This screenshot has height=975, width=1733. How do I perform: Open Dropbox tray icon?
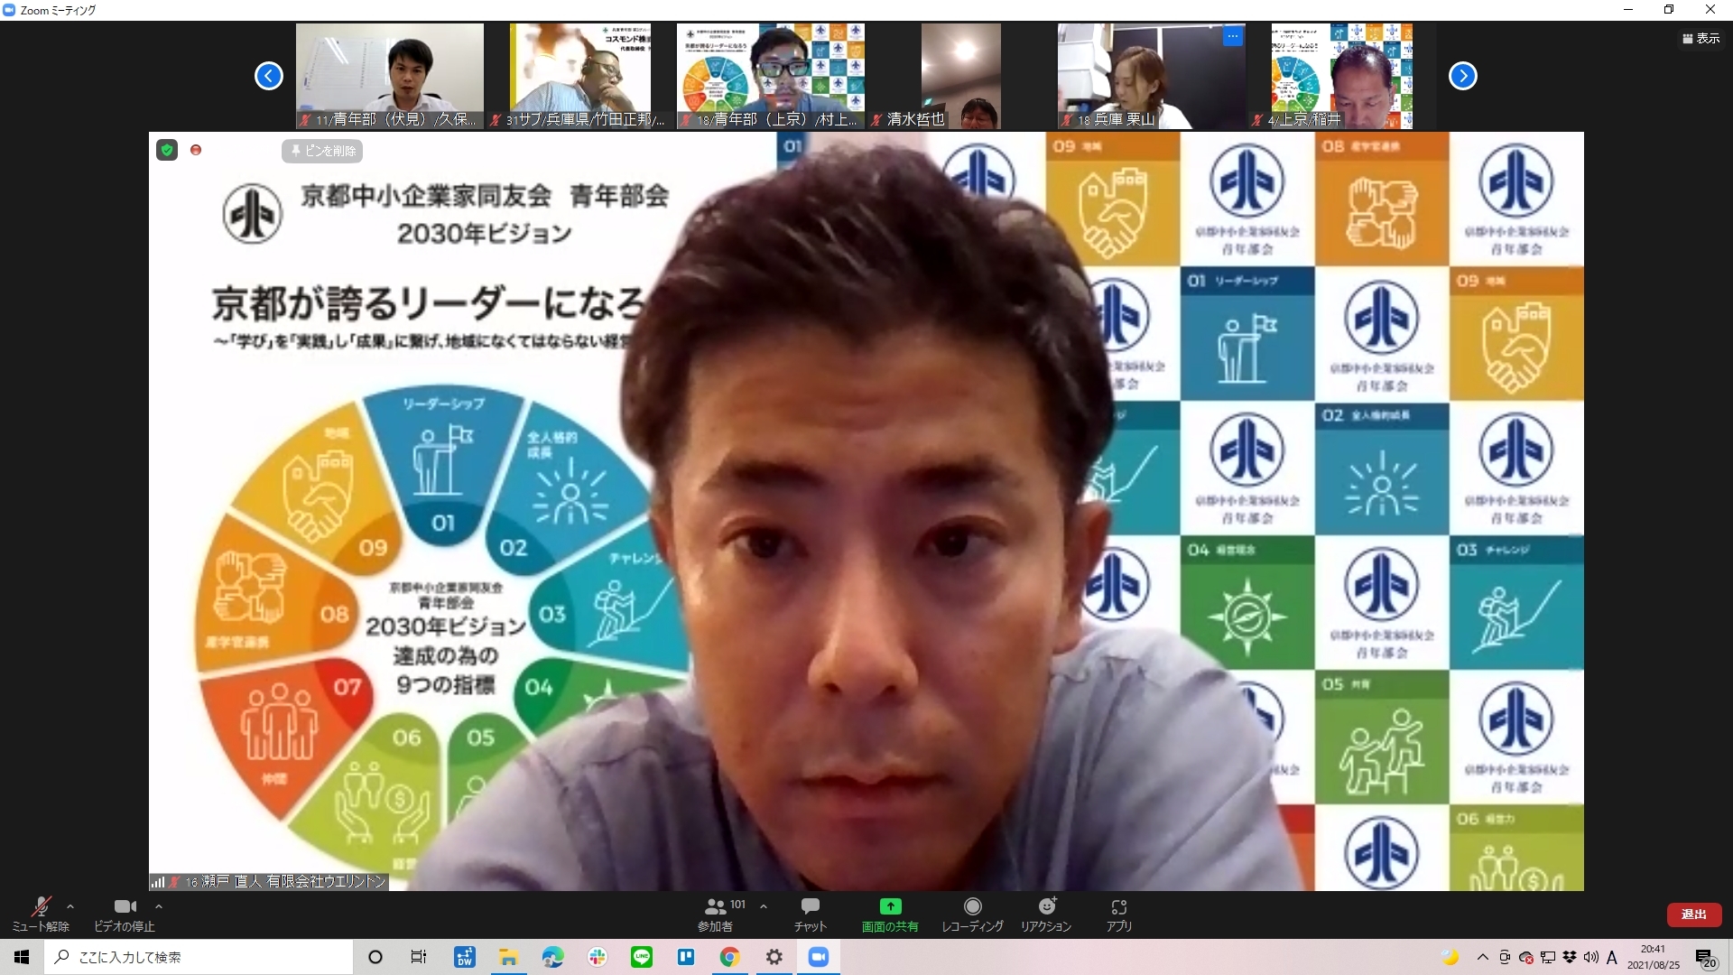pos(1570,957)
